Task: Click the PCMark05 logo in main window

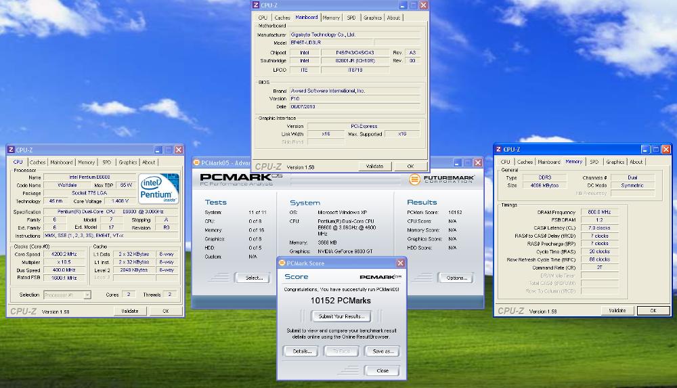Action: [x=241, y=179]
